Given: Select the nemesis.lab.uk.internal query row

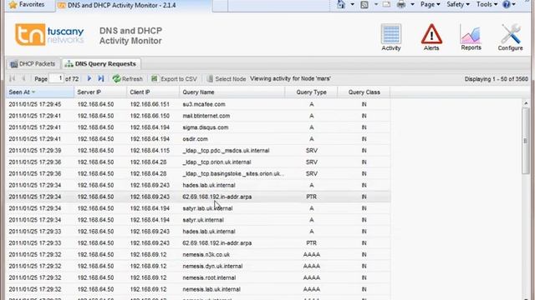Looking at the screenshot, I should (x=198, y=289).
